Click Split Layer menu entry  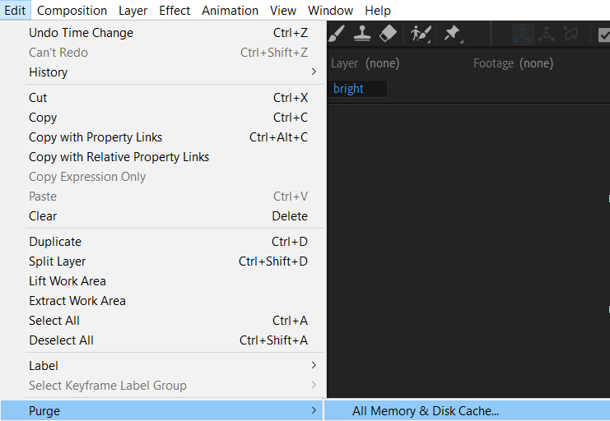58,261
